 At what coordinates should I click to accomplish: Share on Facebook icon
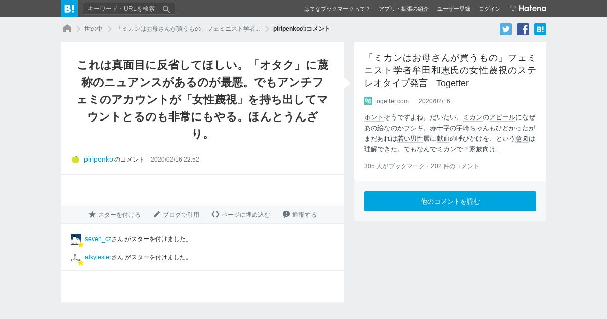[523, 29]
